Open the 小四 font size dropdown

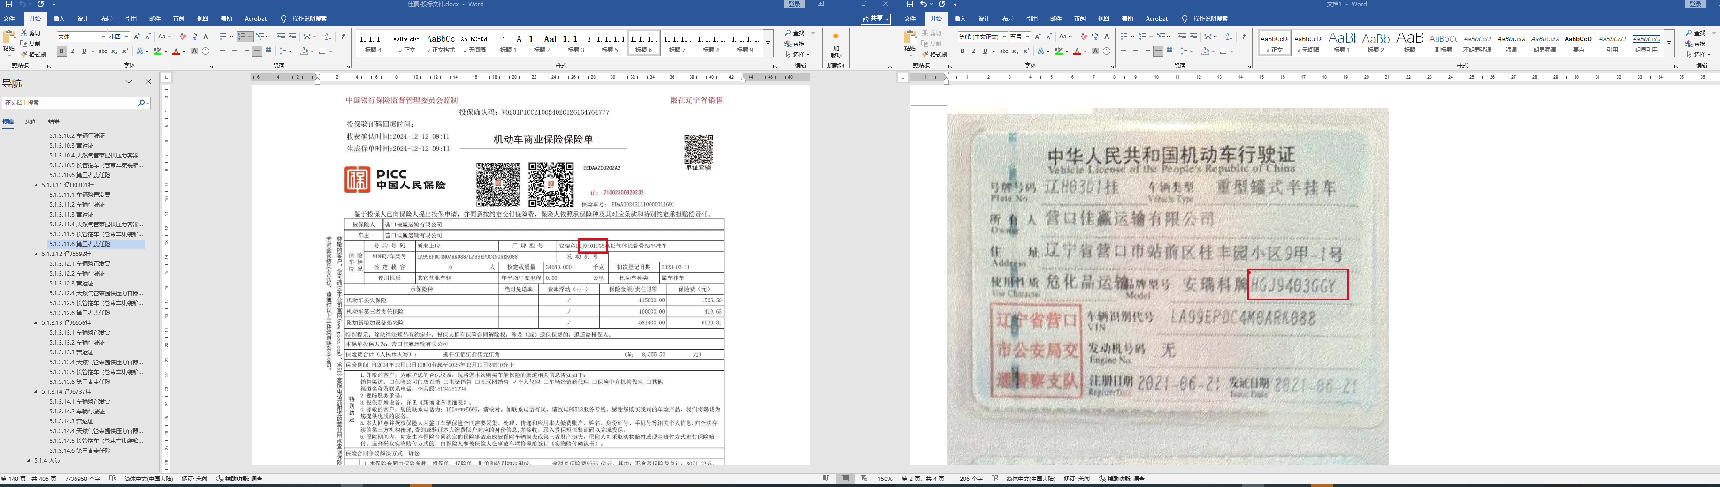[126, 37]
